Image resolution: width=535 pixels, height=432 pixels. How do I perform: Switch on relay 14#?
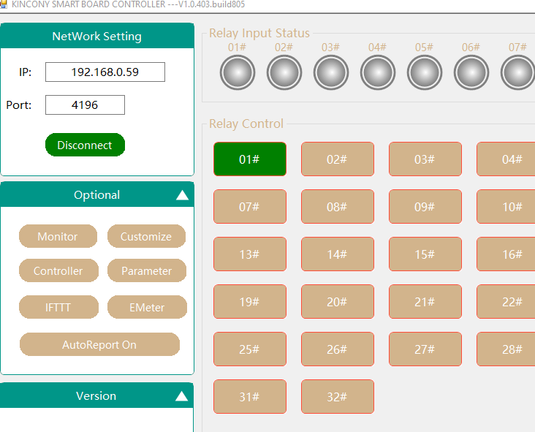pyautogui.click(x=337, y=254)
